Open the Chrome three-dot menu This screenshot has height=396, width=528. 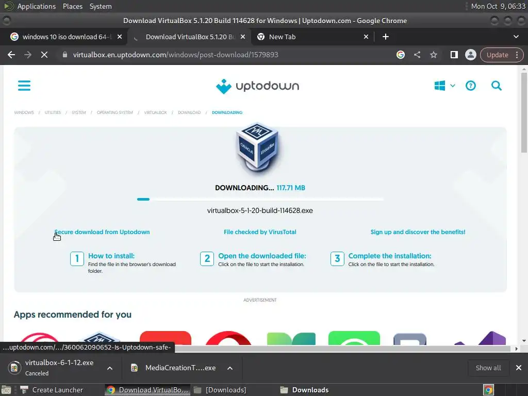coord(517,55)
